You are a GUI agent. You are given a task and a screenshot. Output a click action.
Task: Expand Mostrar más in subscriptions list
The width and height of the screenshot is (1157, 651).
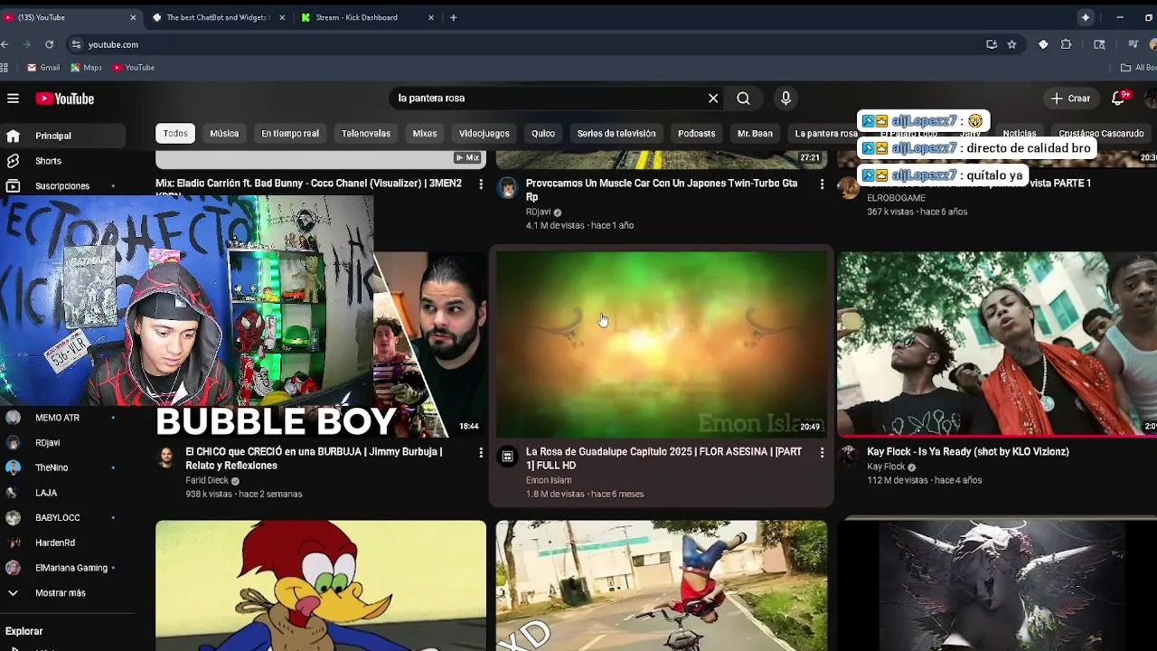(x=63, y=593)
